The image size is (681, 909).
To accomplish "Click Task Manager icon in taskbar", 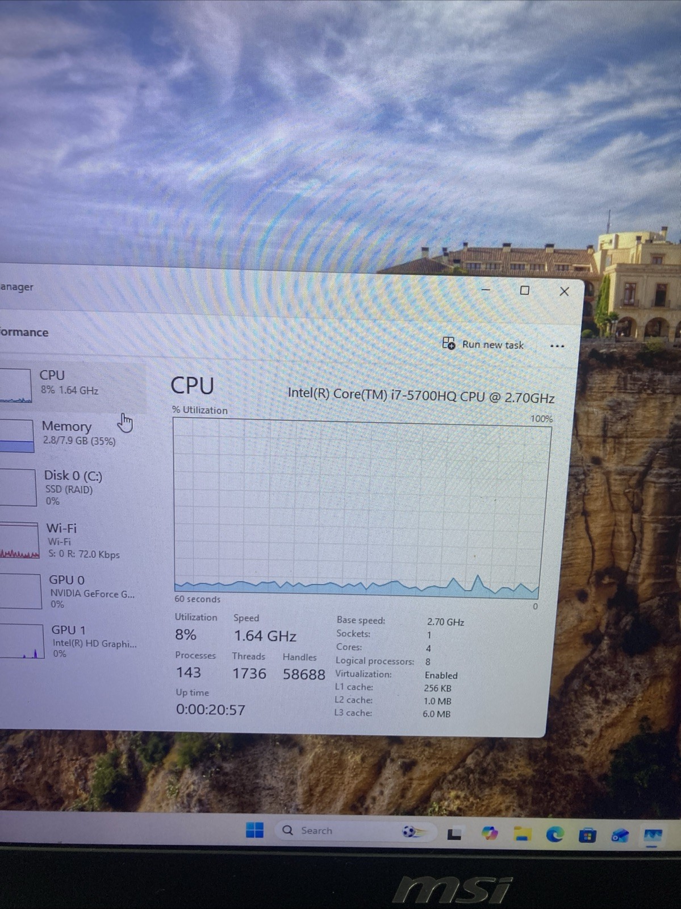I will click(653, 836).
